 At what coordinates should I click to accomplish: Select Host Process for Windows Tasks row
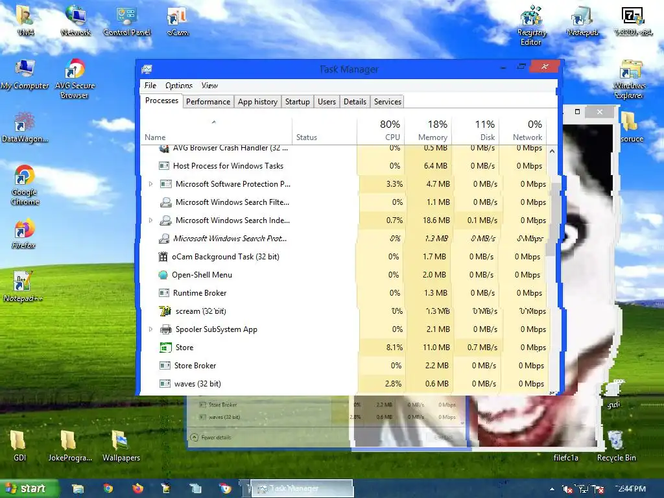click(344, 166)
